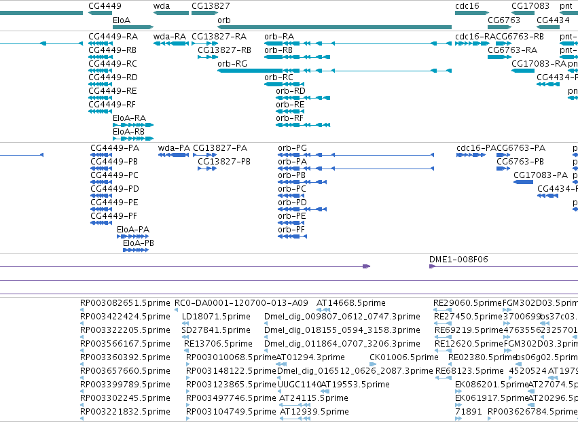Click the EloA gene bar
This screenshot has height=422, width=578.
[133, 27]
